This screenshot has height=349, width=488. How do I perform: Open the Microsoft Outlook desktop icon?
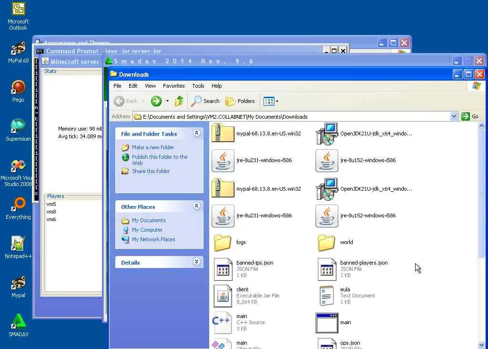[18, 16]
